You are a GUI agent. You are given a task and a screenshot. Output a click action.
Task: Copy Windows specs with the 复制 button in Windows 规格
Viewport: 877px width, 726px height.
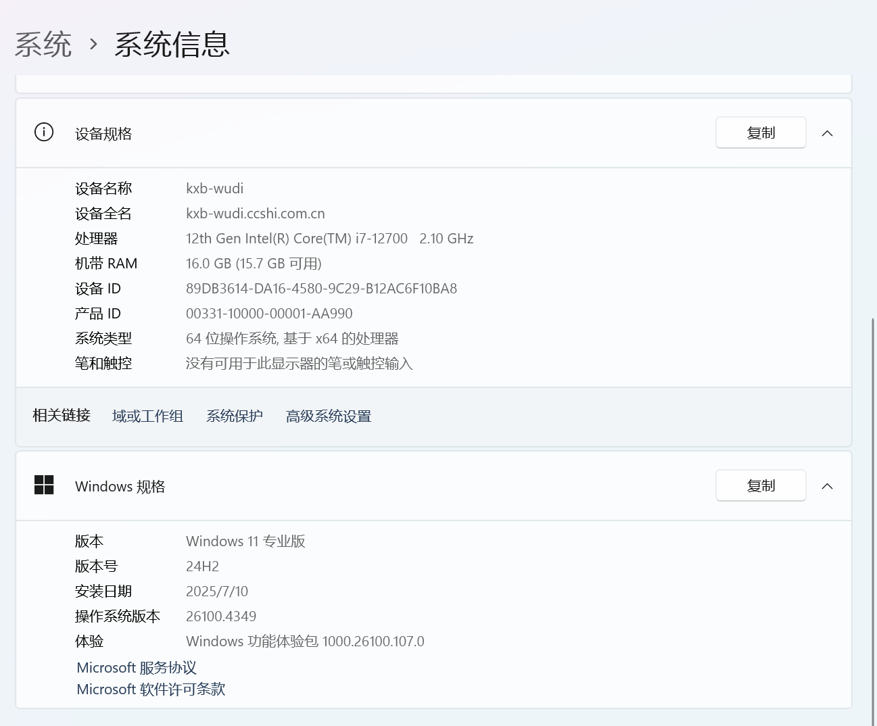[761, 485]
